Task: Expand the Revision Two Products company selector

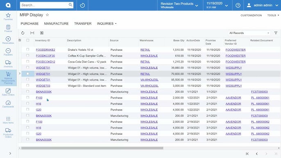Action: [179, 5]
